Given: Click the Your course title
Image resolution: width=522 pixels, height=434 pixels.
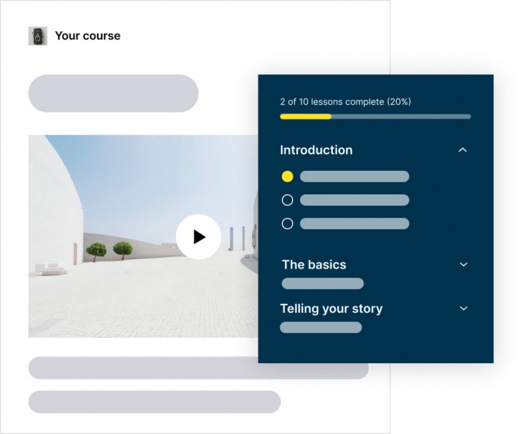Looking at the screenshot, I should coord(88,36).
